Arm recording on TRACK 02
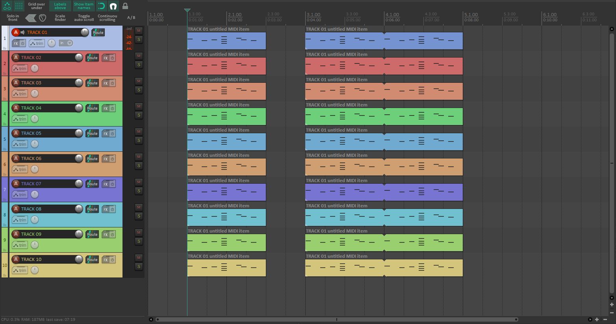 [x=16, y=58]
